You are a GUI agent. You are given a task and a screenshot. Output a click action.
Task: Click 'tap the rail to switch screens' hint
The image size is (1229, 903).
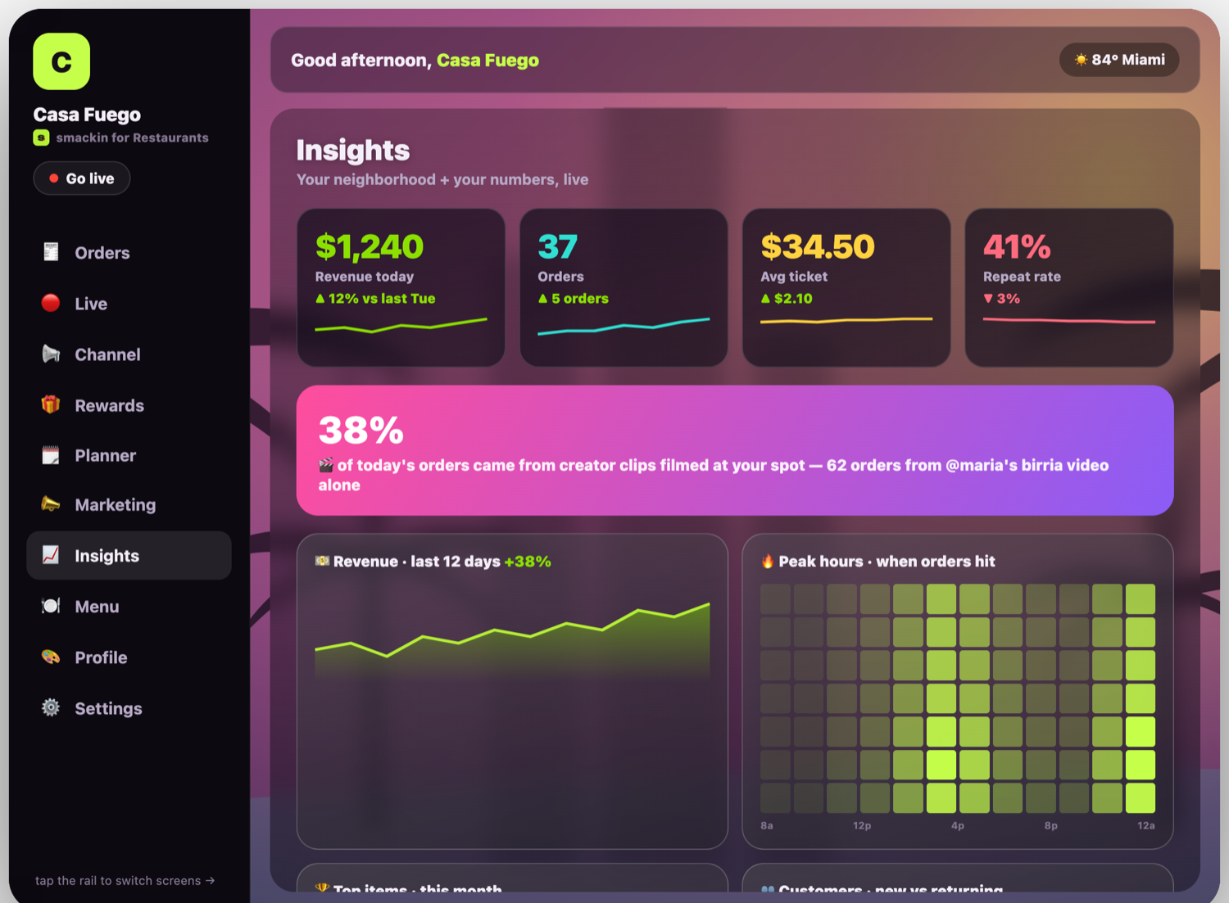tap(125, 881)
